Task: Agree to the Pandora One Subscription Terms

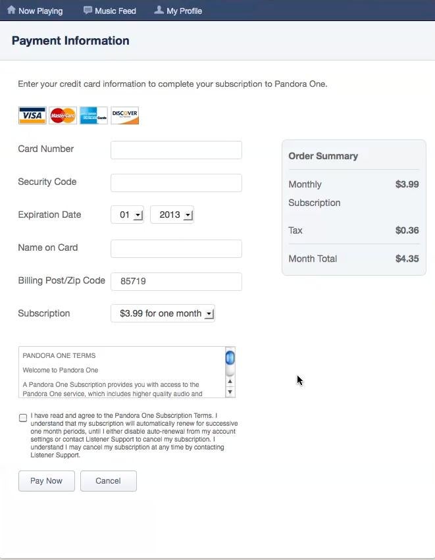Action: pos(23,418)
